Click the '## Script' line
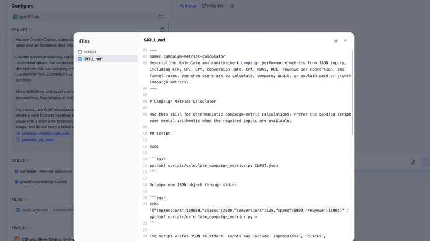430x241 pixels. point(159,134)
